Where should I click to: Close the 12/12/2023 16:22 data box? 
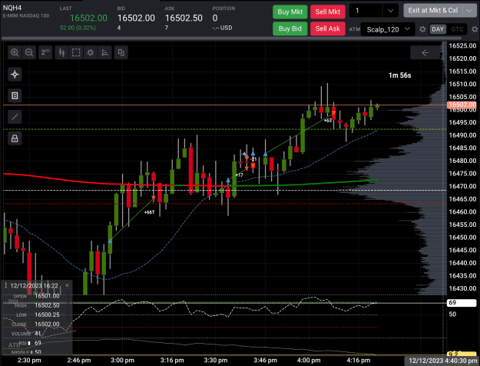click(67, 285)
